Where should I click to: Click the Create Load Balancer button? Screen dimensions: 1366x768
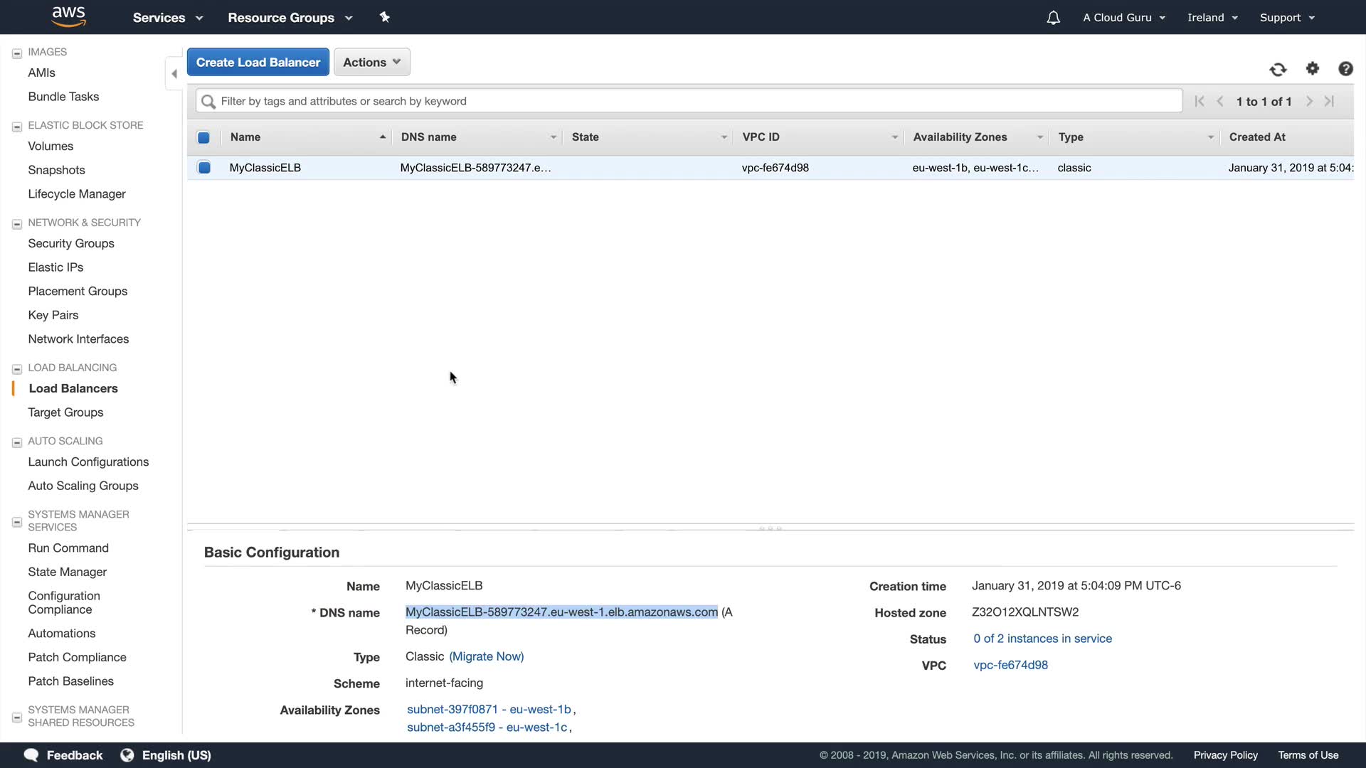point(258,63)
